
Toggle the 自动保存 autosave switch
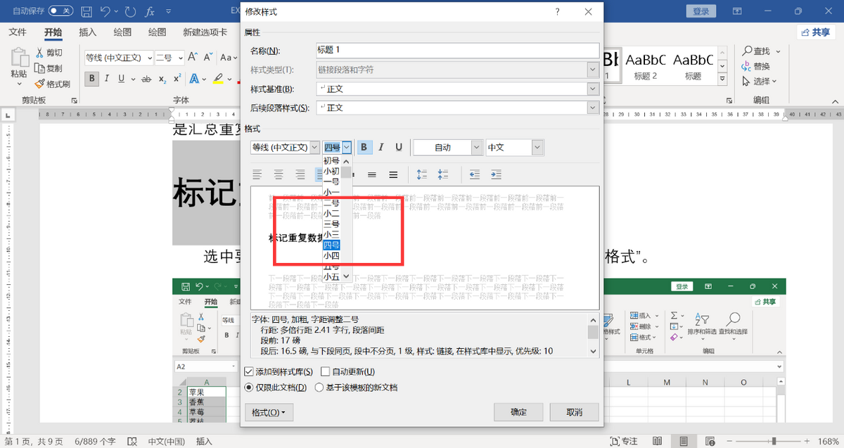click(x=60, y=11)
